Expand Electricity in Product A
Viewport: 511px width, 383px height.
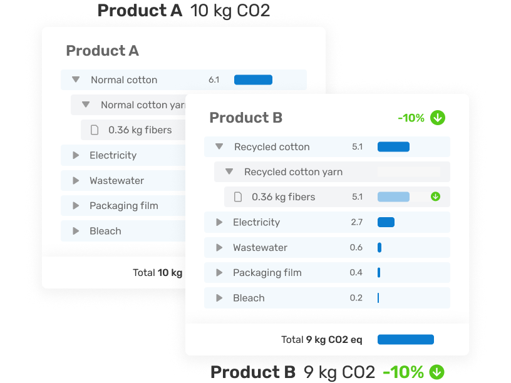[76, 155]
